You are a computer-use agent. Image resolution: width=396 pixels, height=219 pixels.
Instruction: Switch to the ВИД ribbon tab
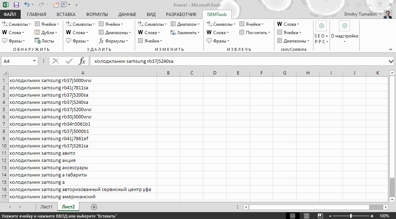point(151,15)
